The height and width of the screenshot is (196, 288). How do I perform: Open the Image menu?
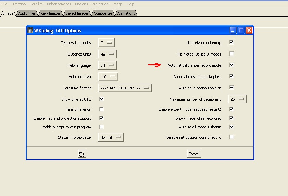(x=117, y=4)
